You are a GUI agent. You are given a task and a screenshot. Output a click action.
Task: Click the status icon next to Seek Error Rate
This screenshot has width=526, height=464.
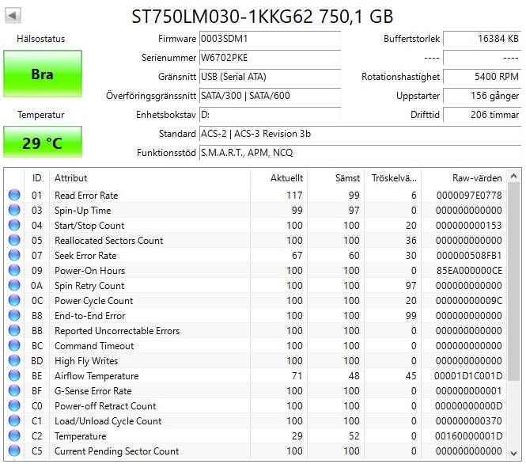[x=14, y=256]
